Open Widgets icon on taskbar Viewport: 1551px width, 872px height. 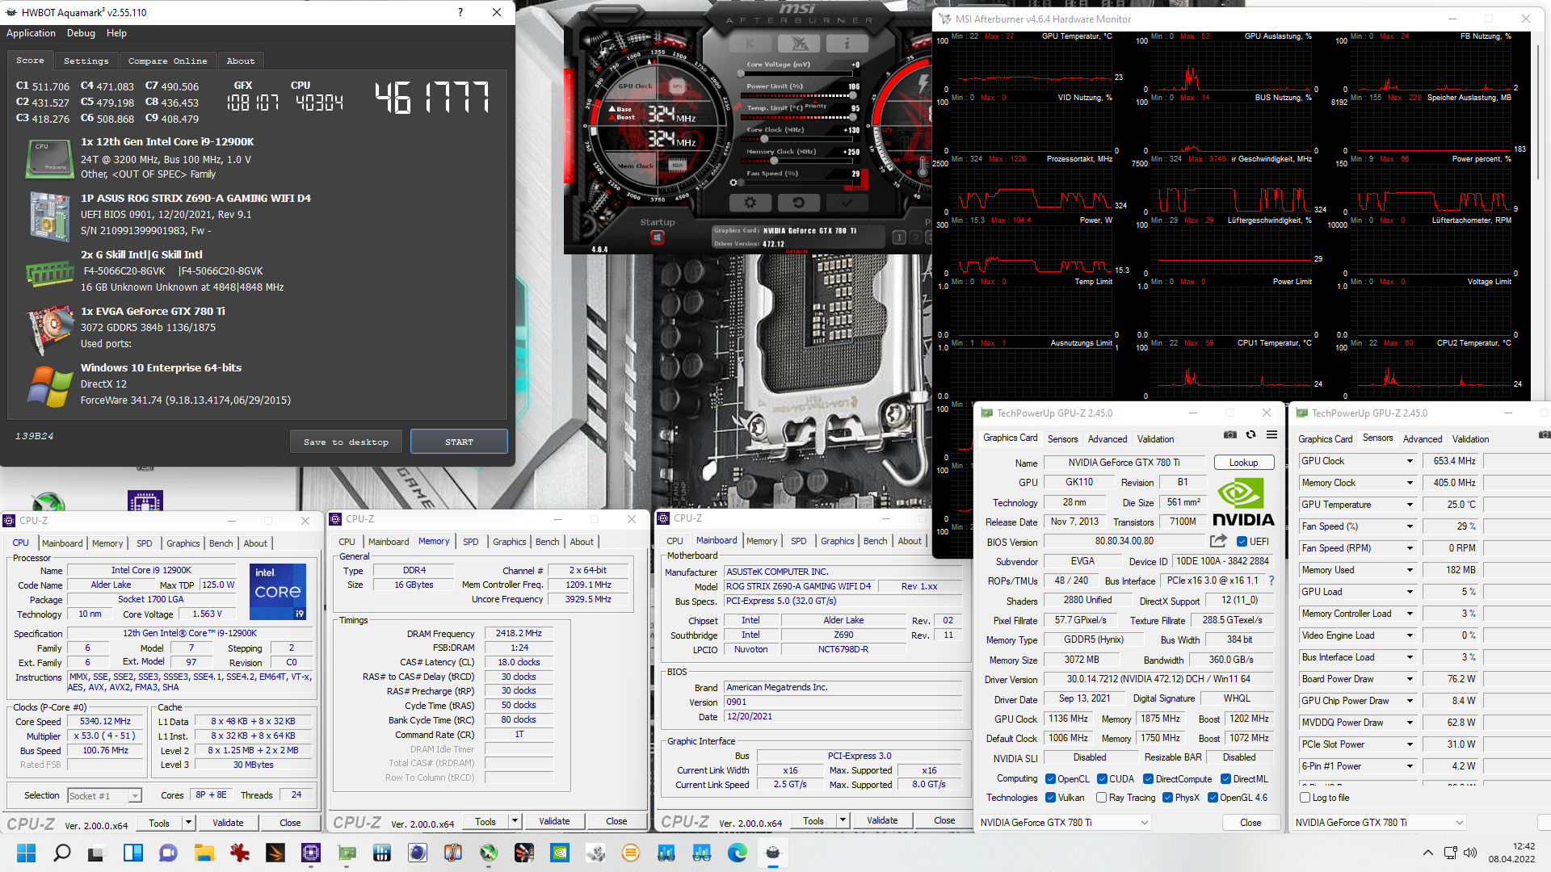[132, 853]
